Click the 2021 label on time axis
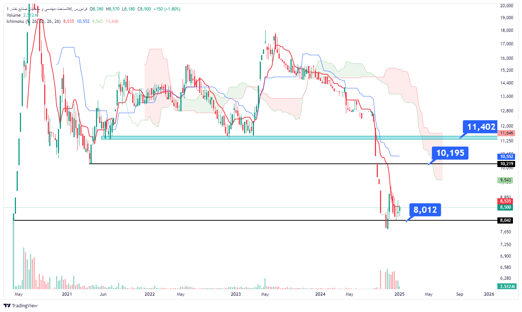This screenshot has width=522, height=312. 67,294
